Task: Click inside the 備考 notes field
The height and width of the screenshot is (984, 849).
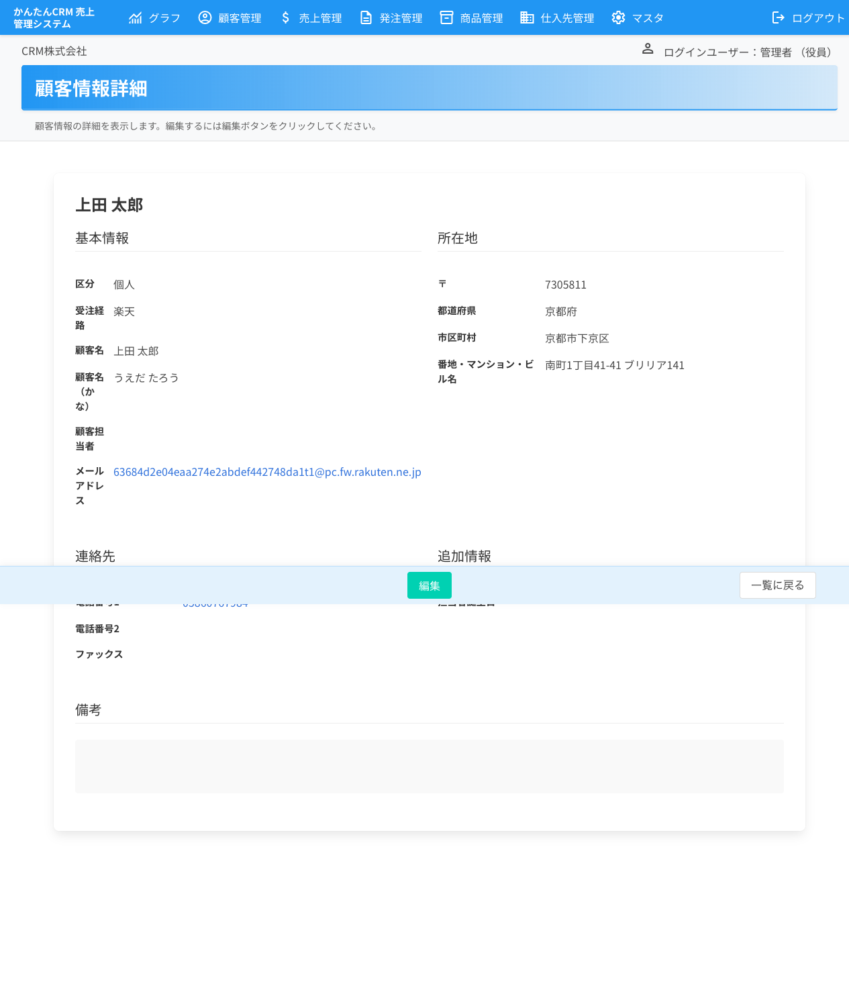Action: (x=429, y=766)
